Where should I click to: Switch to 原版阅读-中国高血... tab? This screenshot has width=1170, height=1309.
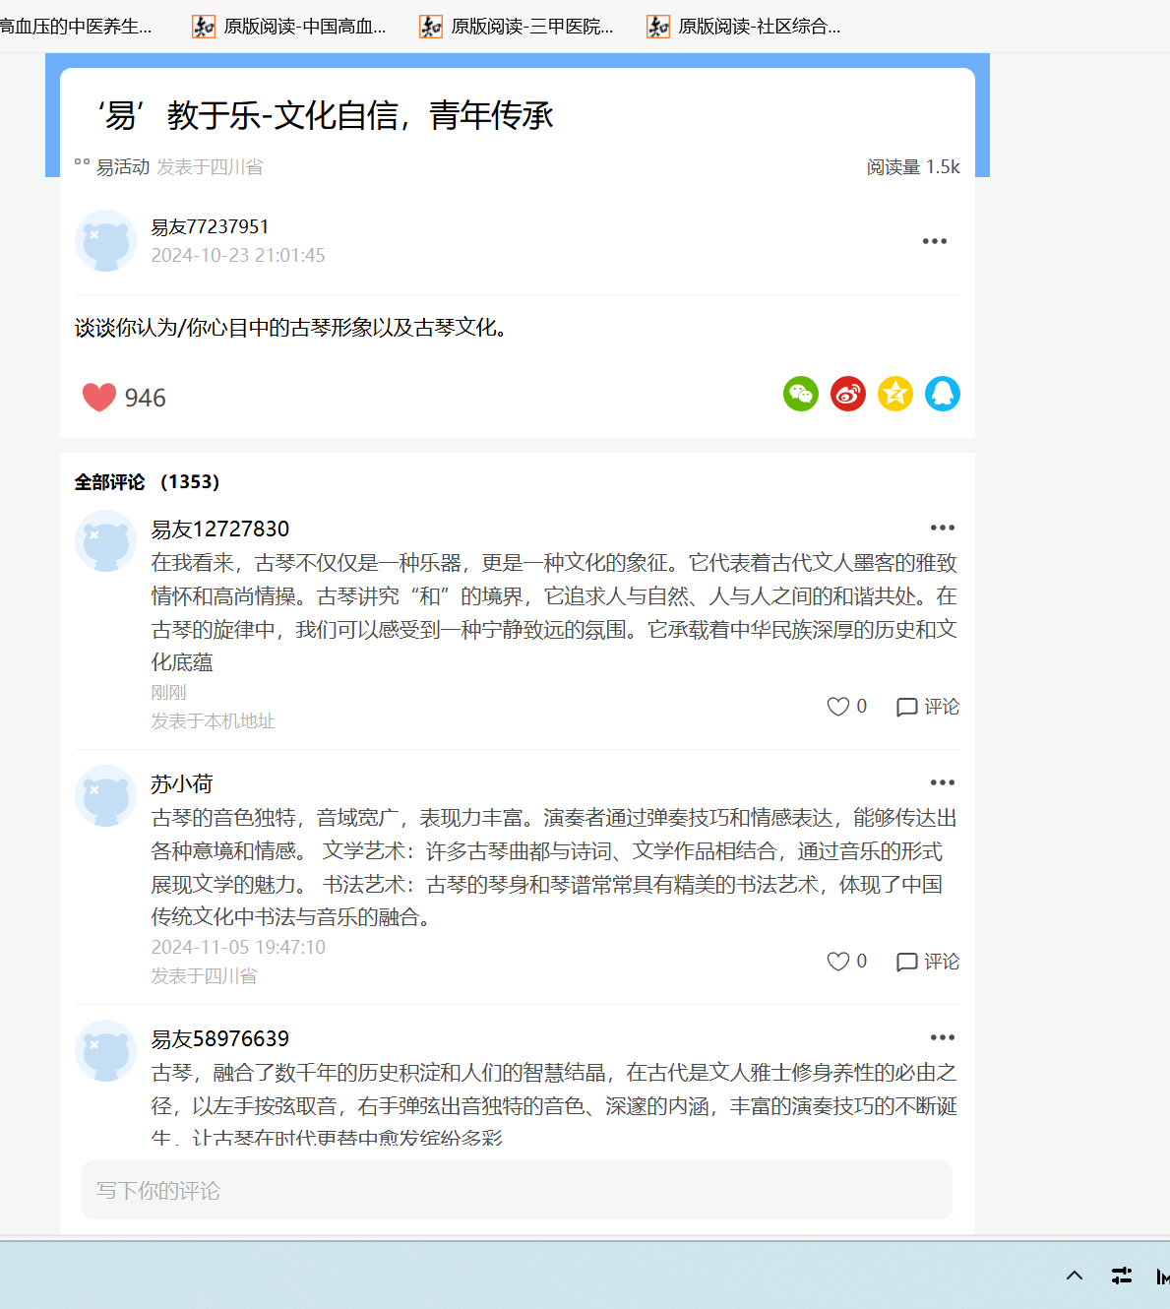289,27
